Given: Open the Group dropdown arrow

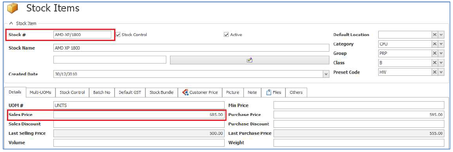Looking at the screenshot, I should click(x=441, y=53).
